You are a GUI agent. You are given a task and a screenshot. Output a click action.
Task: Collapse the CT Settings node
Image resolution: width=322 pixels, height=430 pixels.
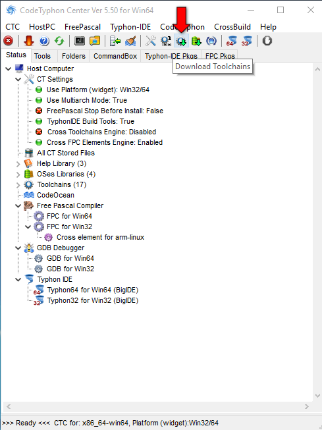[18, 79]
